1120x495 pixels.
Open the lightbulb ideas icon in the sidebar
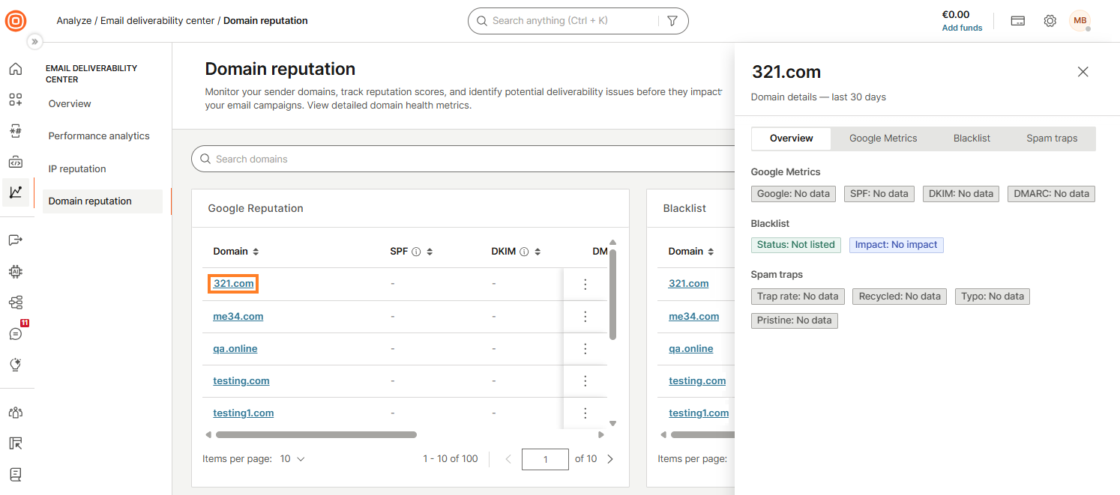pyautogui.click(x=16, y=365)
